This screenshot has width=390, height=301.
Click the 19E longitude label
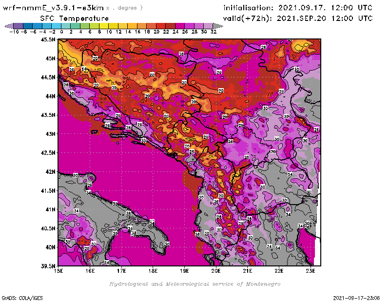[x=185, y=271]
